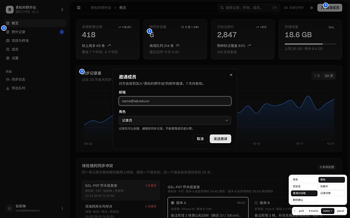Click the 邮箱 email input field
The image size is (350, 218).
click(175, 101)
